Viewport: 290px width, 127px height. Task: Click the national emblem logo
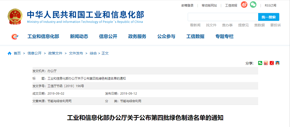tap(15, 16)
